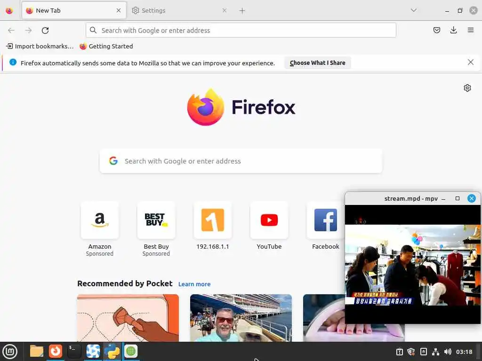This screenshot has width=482, height=361.
Task: Click the mpv video playback area
Action: click(412, 265)
